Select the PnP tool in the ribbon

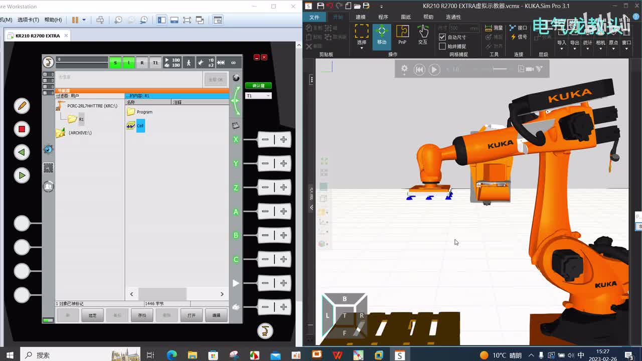pyautogui.click(x=402, y=35)
